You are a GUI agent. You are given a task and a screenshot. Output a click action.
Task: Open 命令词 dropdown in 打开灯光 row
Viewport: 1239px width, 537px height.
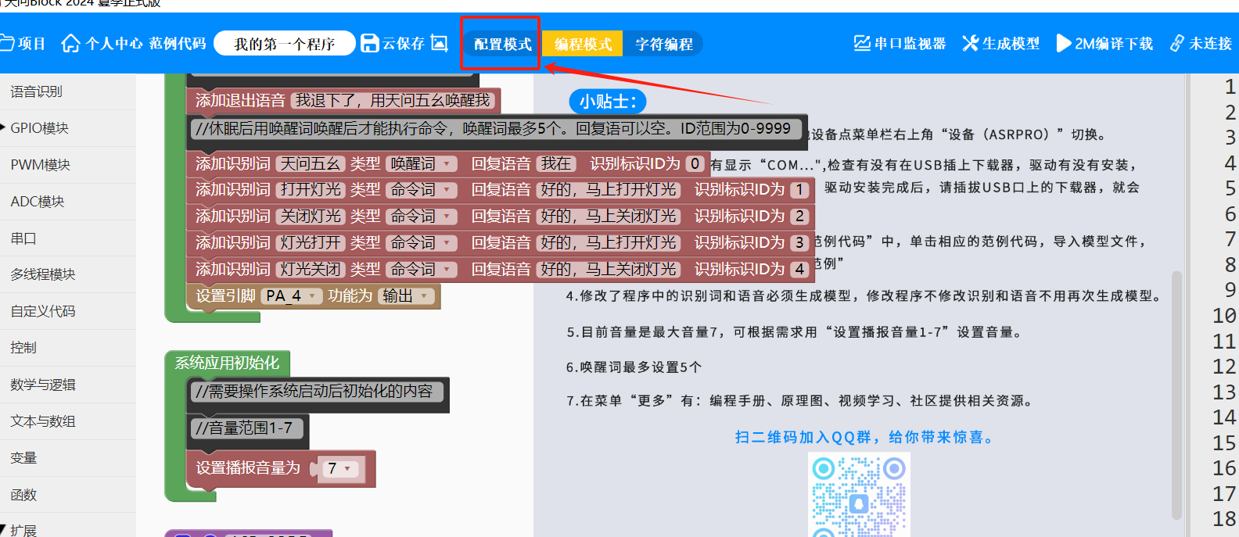click(x=422, y=190)
